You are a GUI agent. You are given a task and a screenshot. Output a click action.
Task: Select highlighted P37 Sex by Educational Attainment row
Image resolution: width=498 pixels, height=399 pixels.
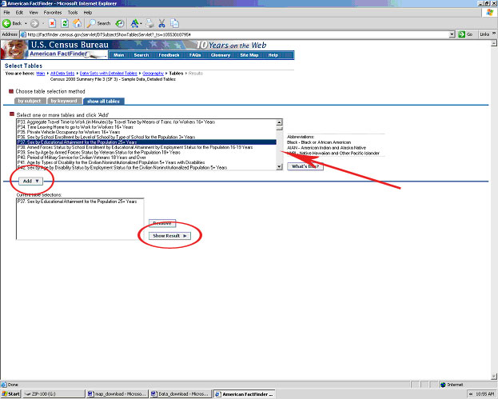pyautogui.click(x=146, y=142)
